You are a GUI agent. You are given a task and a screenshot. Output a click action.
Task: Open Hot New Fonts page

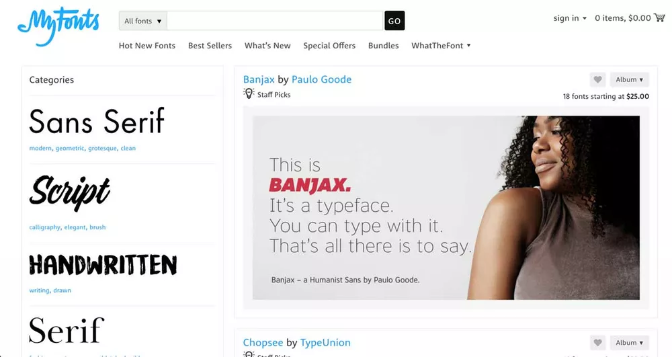(x=147, y=46)
